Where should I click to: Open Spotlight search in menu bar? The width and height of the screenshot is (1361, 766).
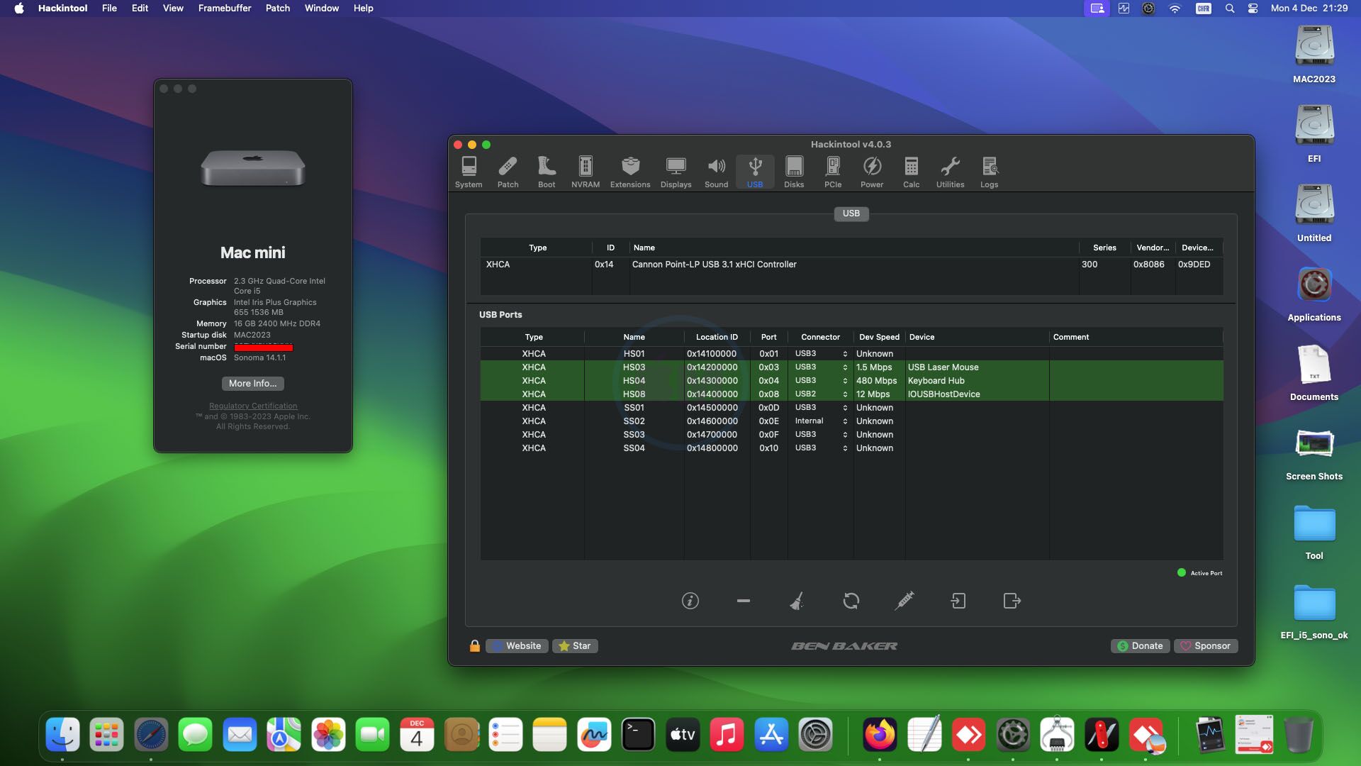click(1230, 8)
